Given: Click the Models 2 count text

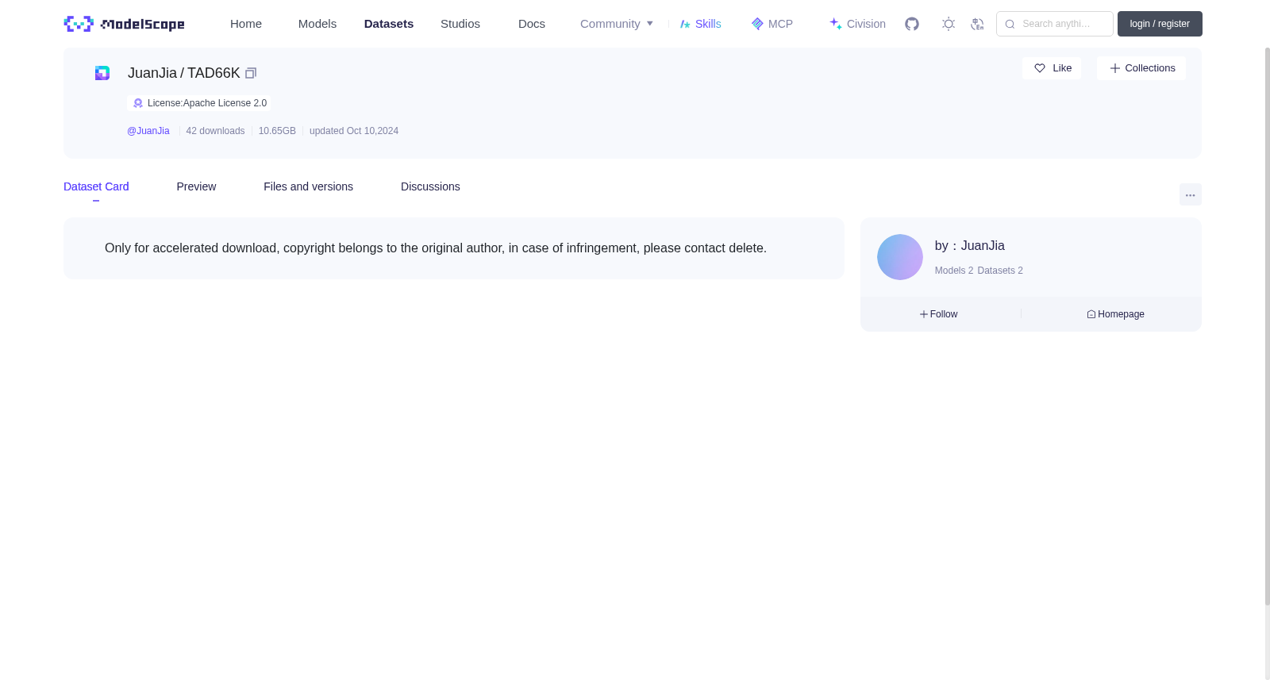Looking at the screenshot, I should (954, 271).
